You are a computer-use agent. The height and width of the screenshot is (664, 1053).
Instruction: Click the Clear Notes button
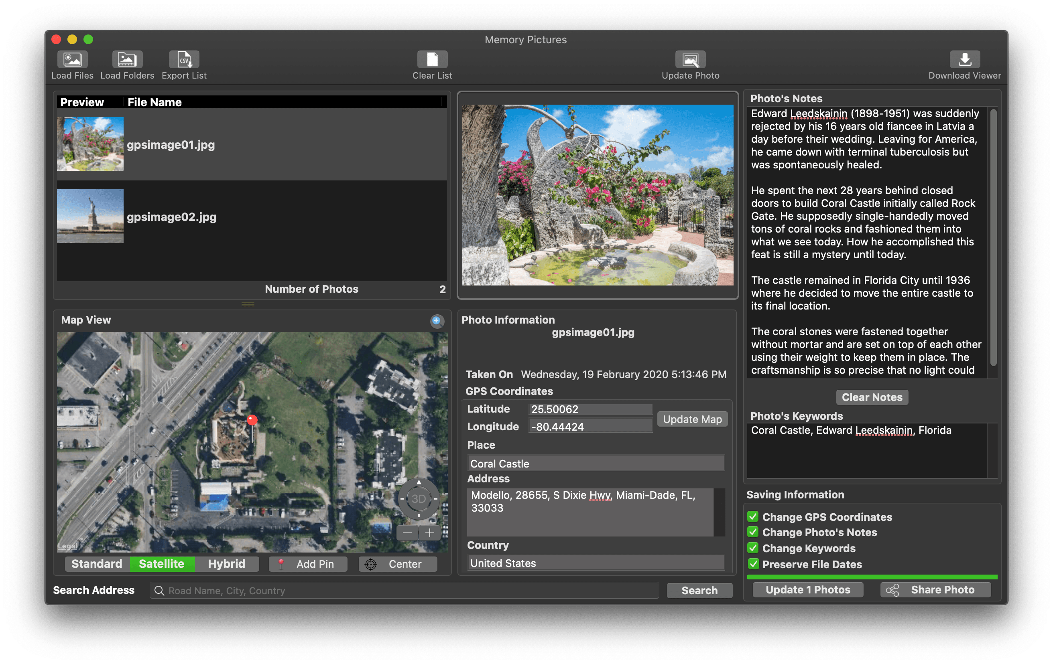coord(872,397)
